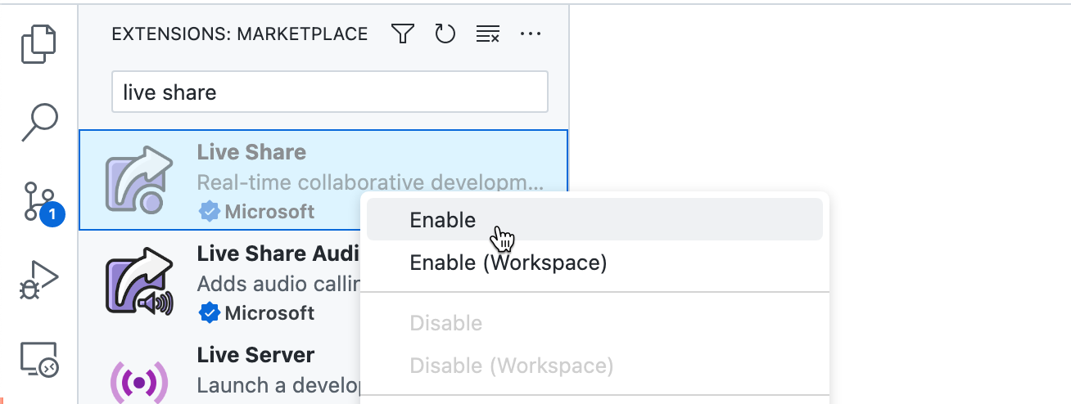Select Enable in the context menu

443,220
